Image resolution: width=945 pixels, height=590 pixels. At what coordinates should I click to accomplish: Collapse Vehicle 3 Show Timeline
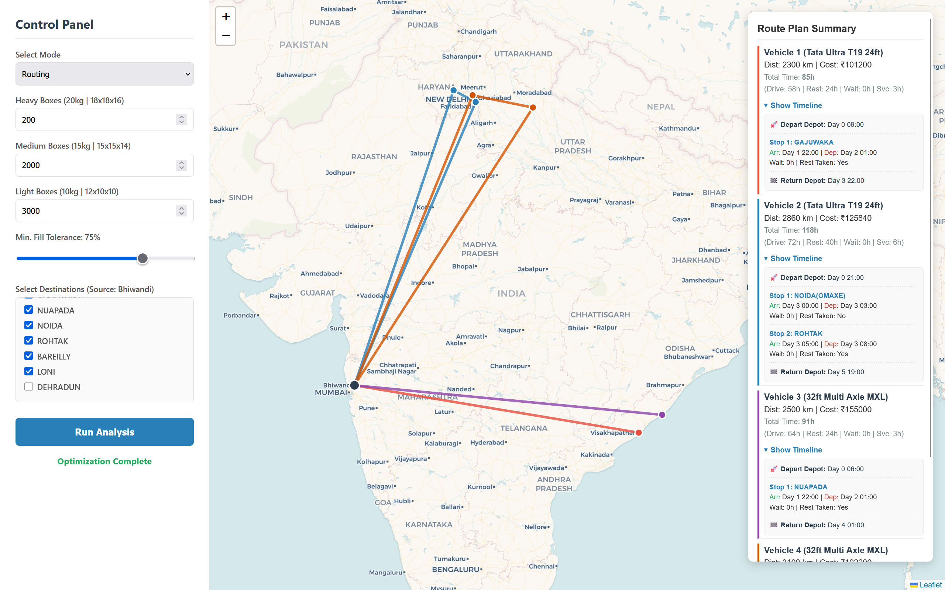[x=793, y=450]
